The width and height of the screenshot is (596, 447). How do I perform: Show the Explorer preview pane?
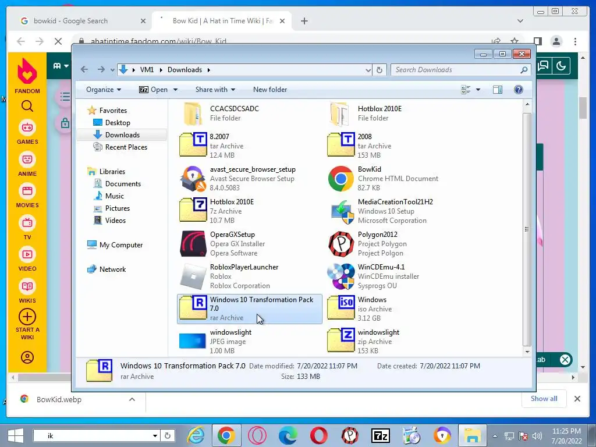click(x=498, y=90)
